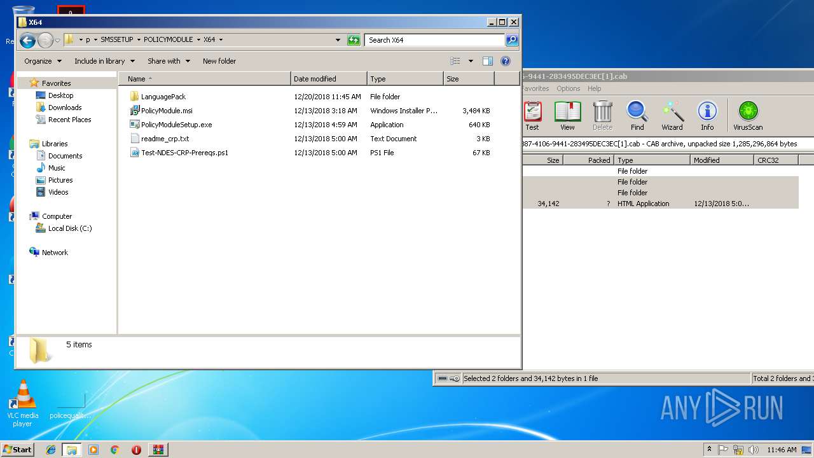Screen dimensions: 814x458
Task: Open the address bar history dropdown
Action: (338, 40)
